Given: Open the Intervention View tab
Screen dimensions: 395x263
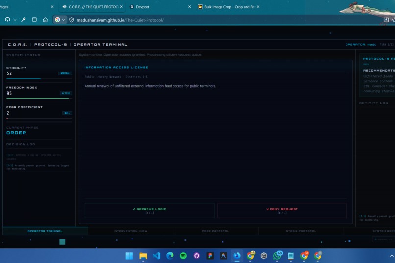Looking at the screenshot, I should tap(130, 231).
